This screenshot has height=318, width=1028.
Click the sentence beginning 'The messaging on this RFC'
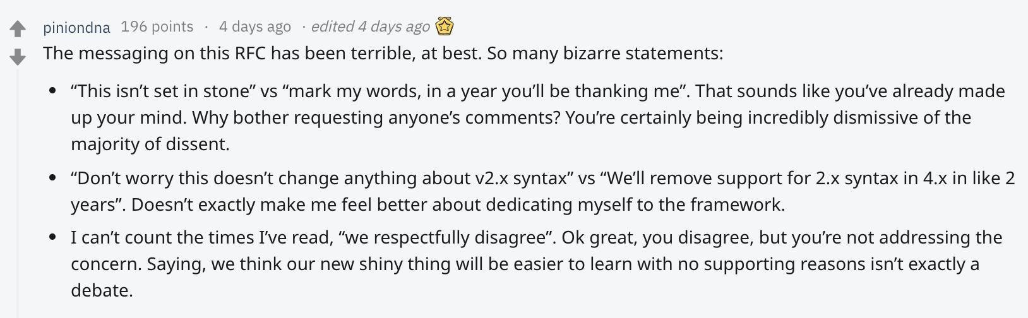(383, 53)
